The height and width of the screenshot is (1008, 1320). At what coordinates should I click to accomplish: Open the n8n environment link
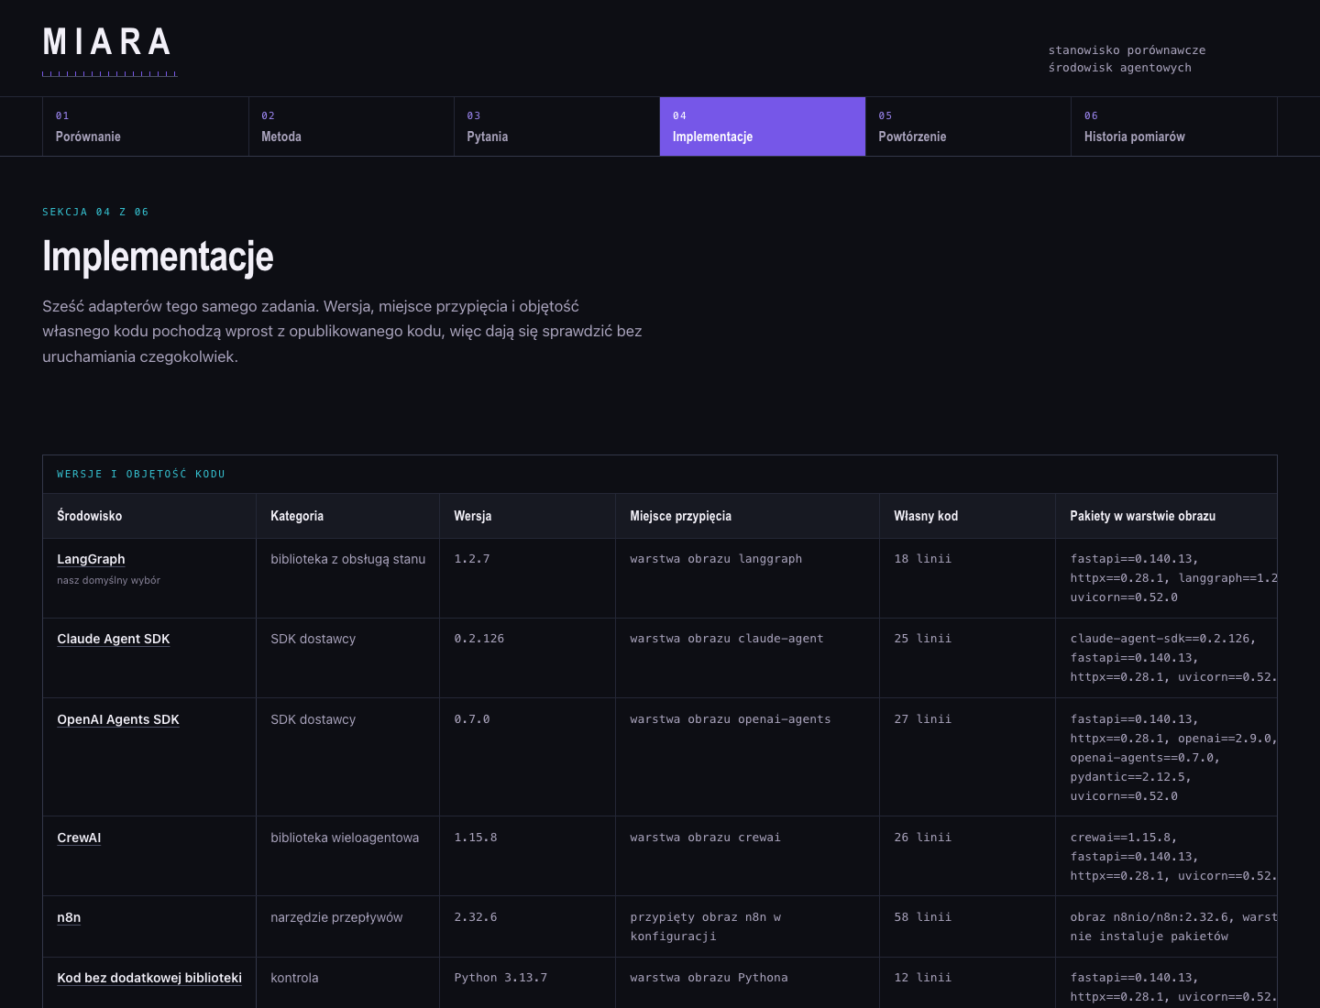pos(69,917)
